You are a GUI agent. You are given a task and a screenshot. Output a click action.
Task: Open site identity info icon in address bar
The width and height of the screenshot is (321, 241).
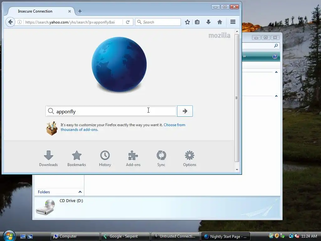(x=19, y=22)
